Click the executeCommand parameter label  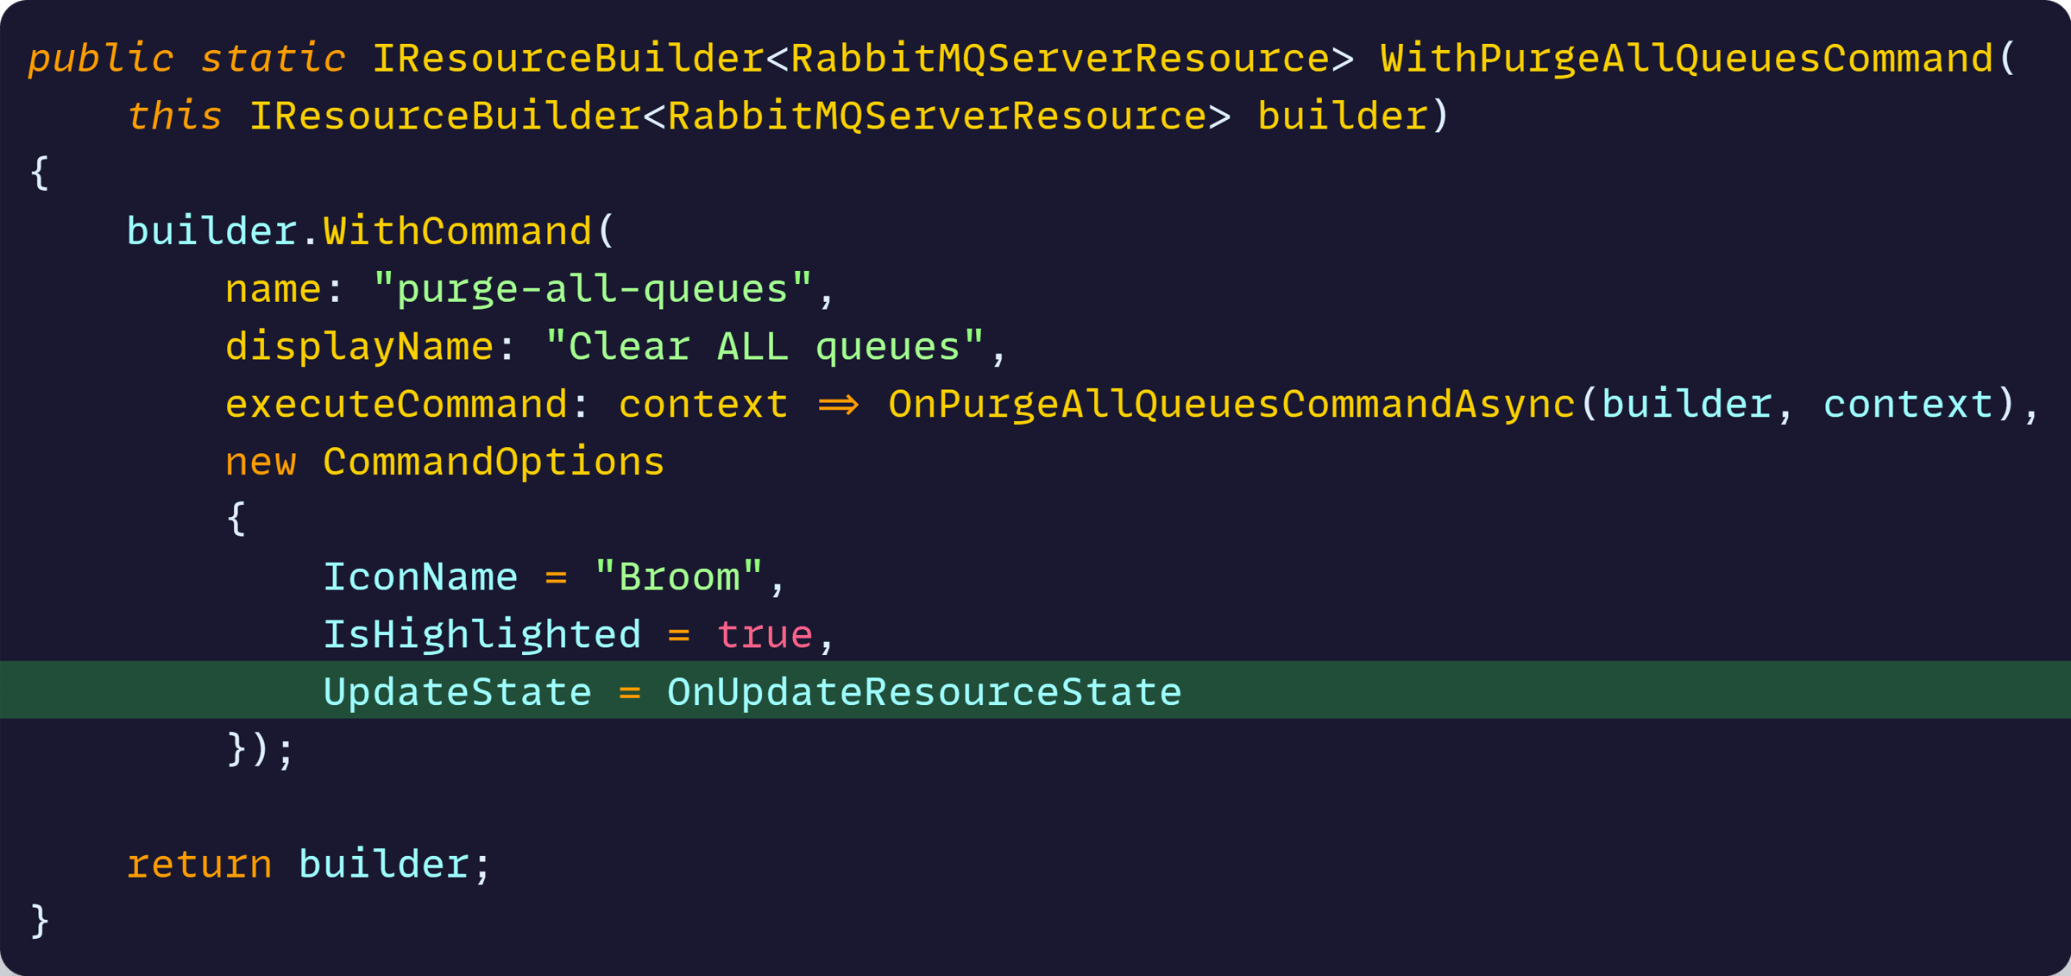pyautogui.click(x=396, y=404)
